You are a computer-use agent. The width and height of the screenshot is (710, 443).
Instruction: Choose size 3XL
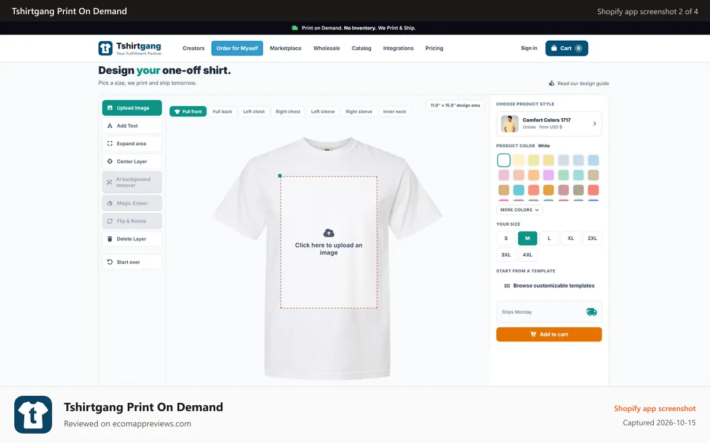coord(506,255)
